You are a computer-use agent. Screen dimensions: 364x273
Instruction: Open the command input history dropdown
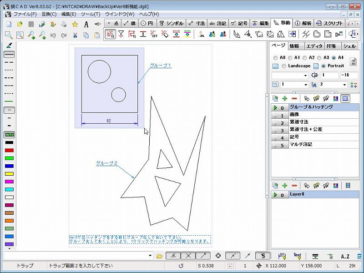(150, 256)
